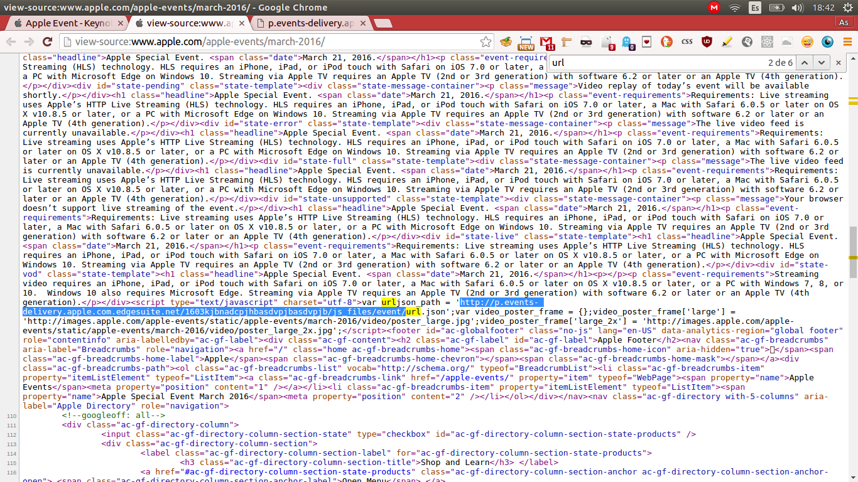Go back to the previous page
The height and width of the screenshot is (482, 858).
coord(11,42)
